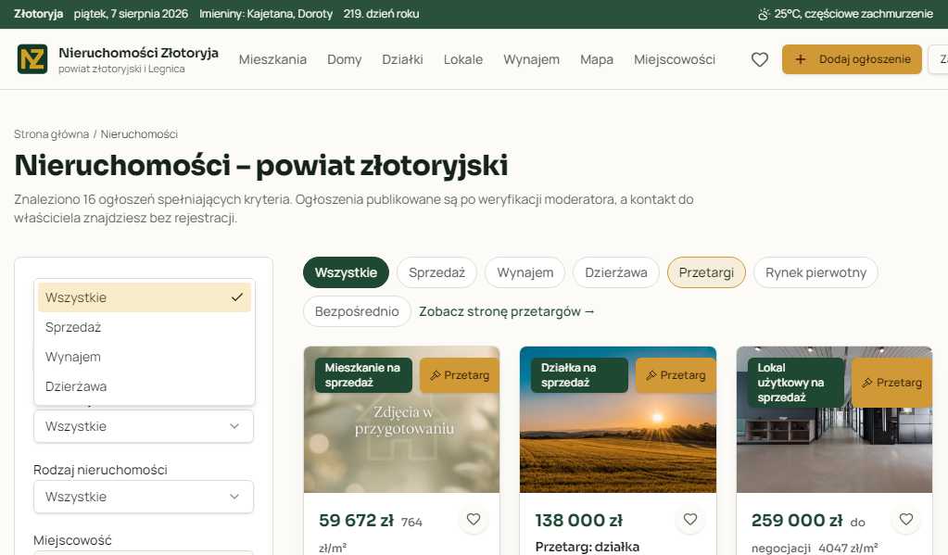Click Złotoryja city name in top bar
Viewport: 948px width, 555px height.
[x=39, y=13]
